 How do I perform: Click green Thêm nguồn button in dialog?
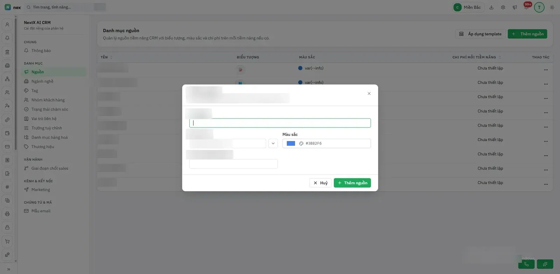352,183
